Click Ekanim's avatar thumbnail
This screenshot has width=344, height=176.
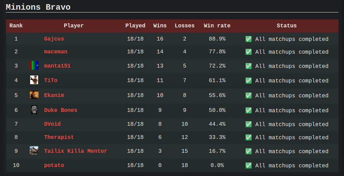(x=34, y=95)
